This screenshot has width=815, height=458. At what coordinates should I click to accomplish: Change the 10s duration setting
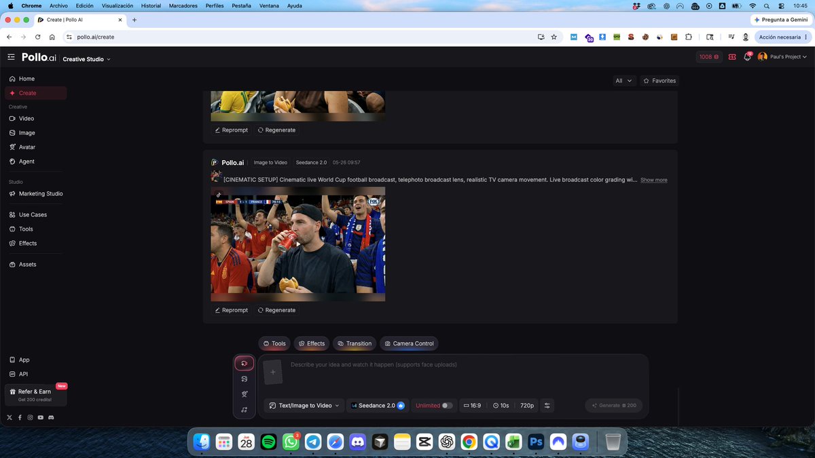click(501, 406)
